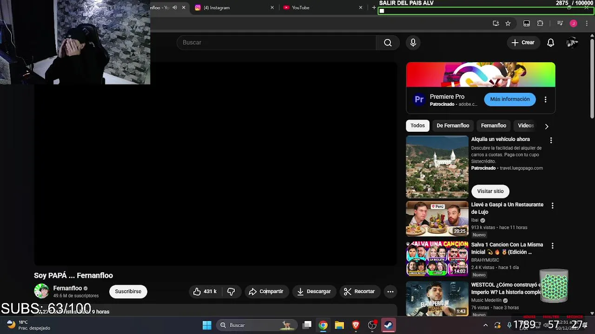Dislike the Fernanfloo video
The width and height of the screenshot is (595, 334).
tap(231, 291)
